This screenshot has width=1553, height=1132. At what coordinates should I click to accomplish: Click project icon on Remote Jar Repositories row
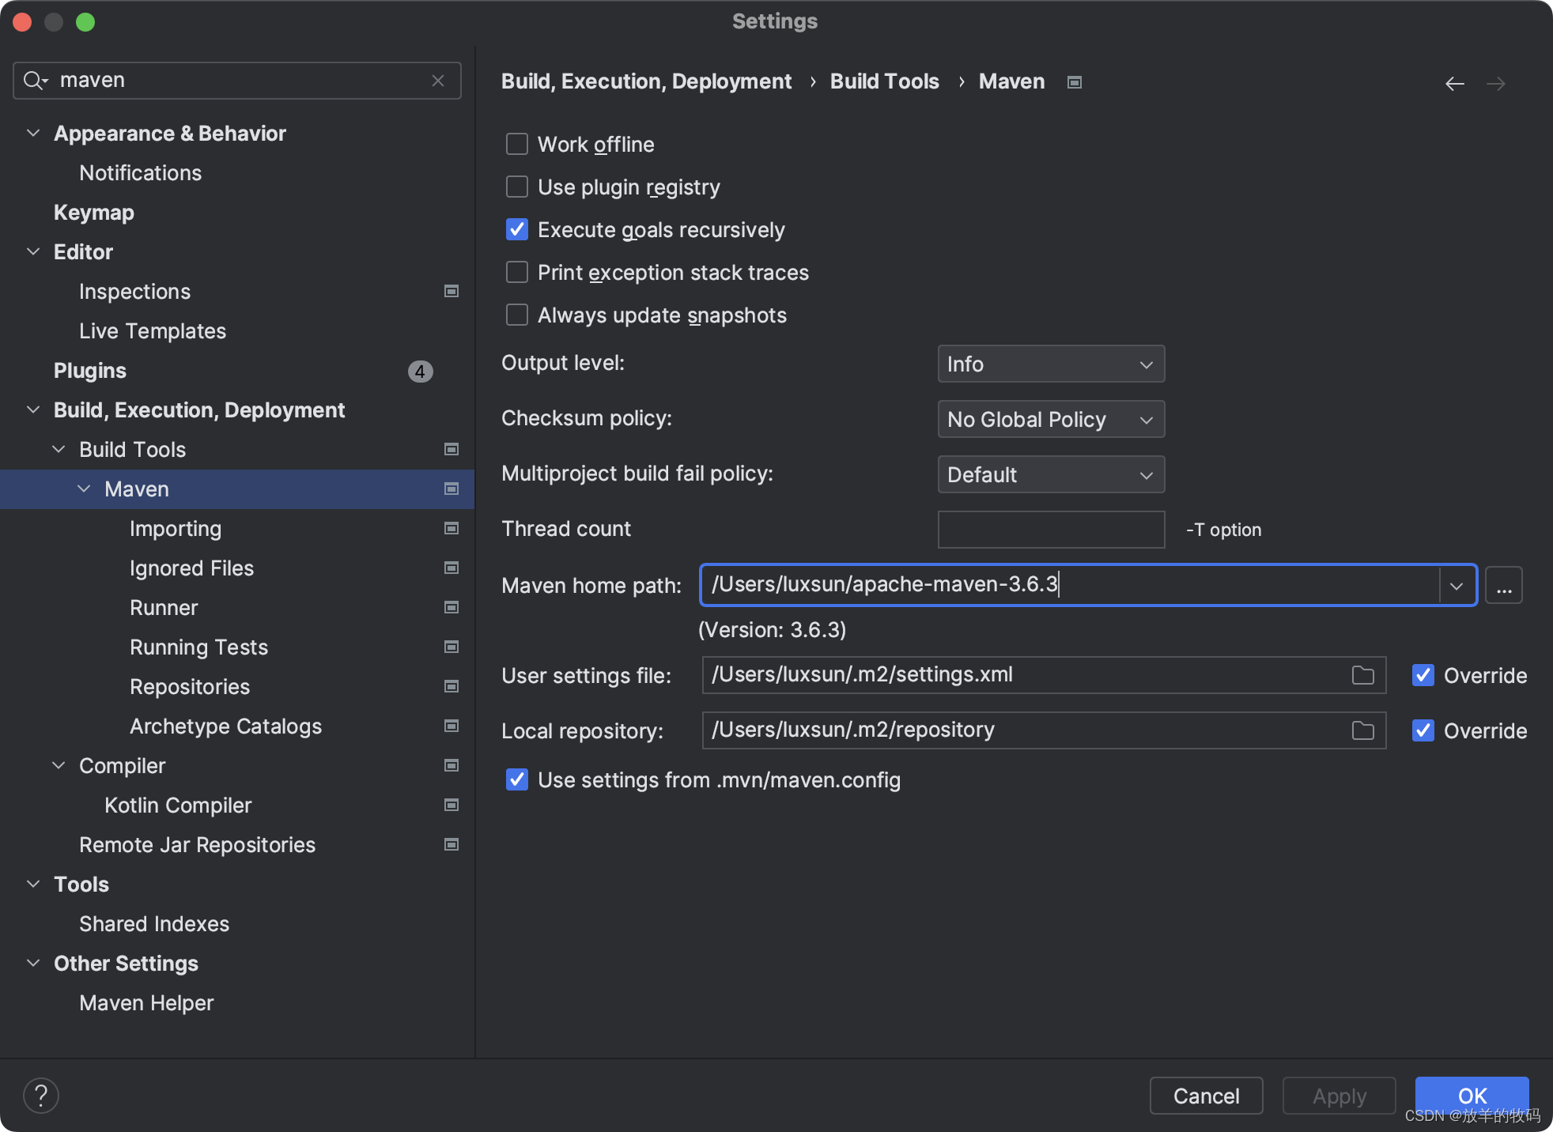pos(452,844)
